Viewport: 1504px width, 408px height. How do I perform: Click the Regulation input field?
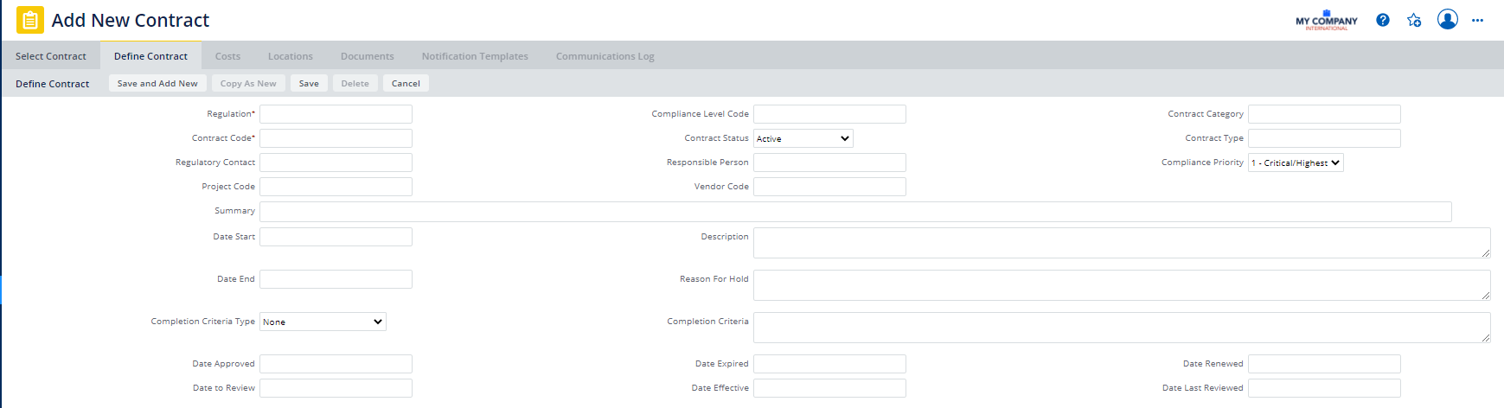pyautogui.click(x=336, y=114)
